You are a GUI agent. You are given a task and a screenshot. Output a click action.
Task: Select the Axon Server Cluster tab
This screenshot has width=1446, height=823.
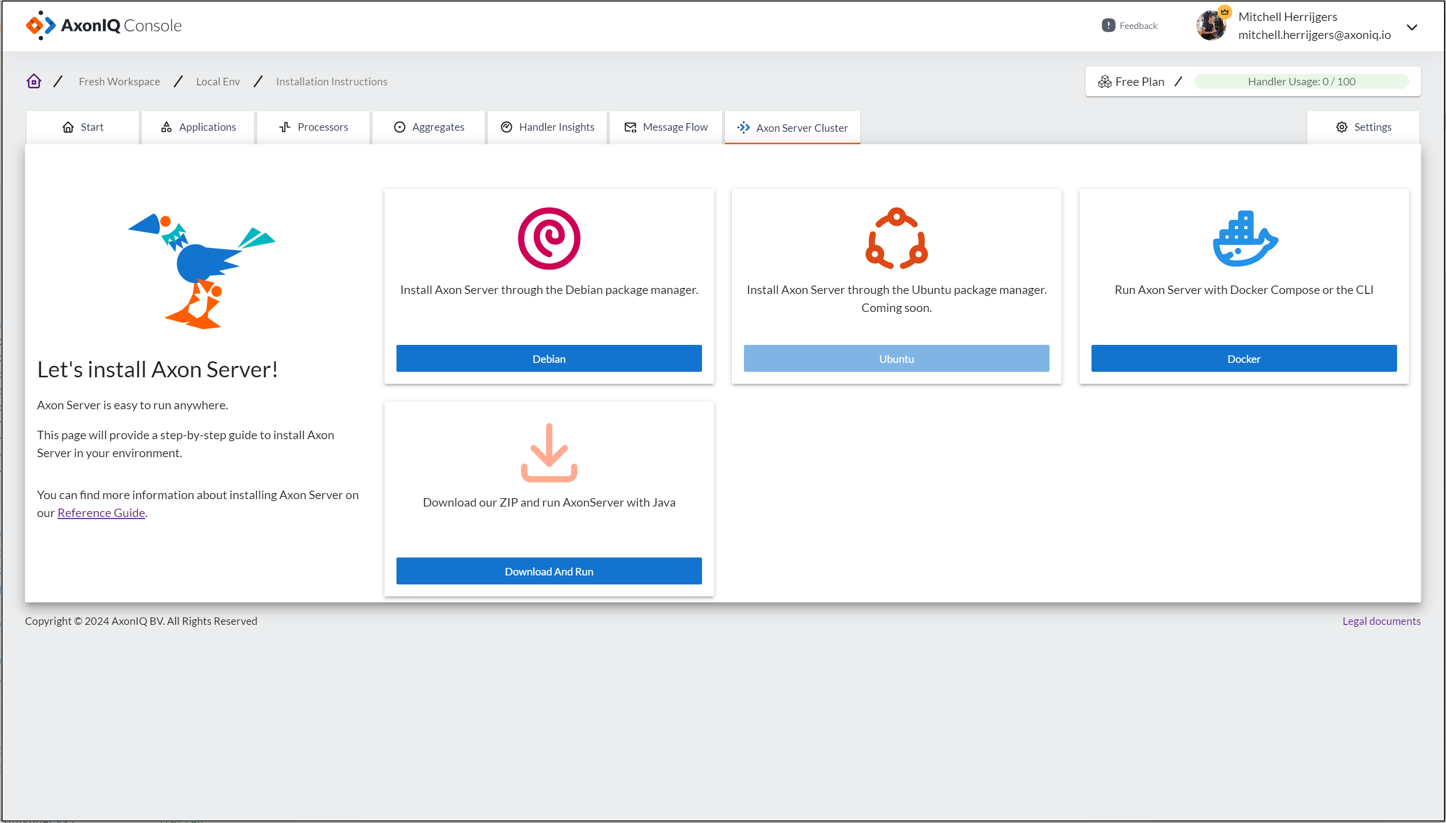pos(792,128)
